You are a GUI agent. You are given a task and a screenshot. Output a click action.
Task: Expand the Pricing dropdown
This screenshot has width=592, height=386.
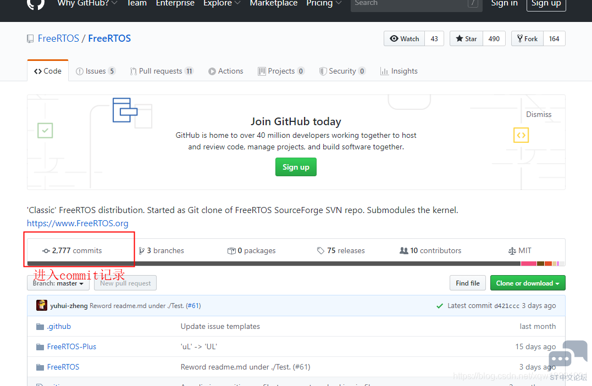324,3
